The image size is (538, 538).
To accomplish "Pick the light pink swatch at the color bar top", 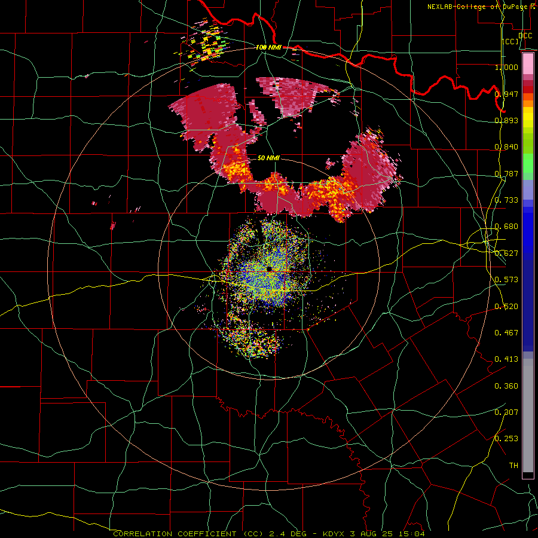I will [528, 64].
